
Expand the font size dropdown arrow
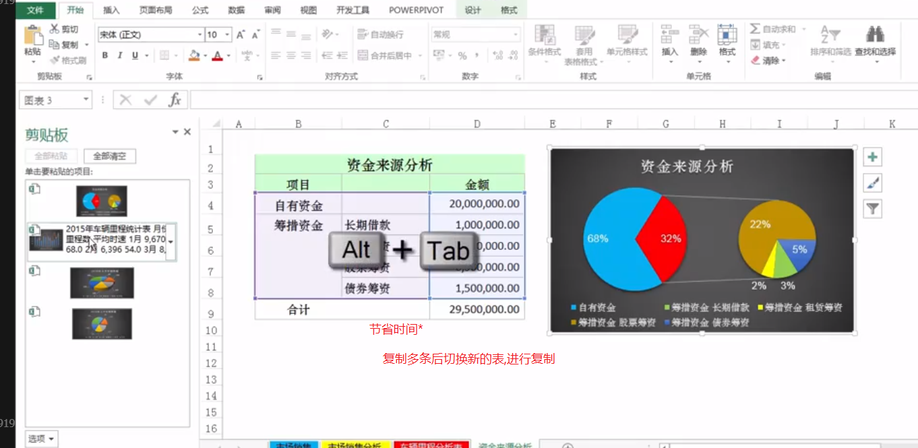click(228, 34)
